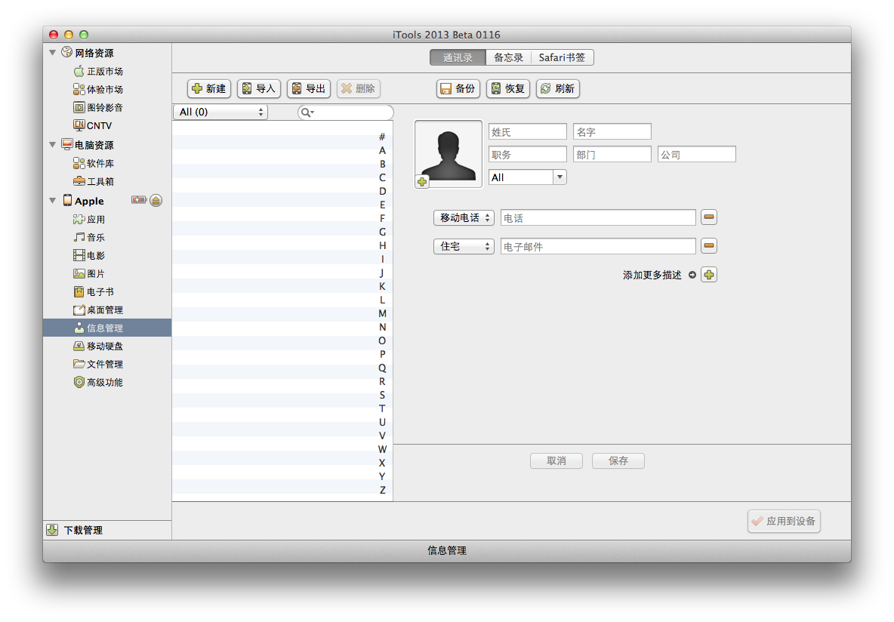Viewport: 894px width, 622px height.
Task: Jump to # in alphabet index
Action: [x=382, y=137]
